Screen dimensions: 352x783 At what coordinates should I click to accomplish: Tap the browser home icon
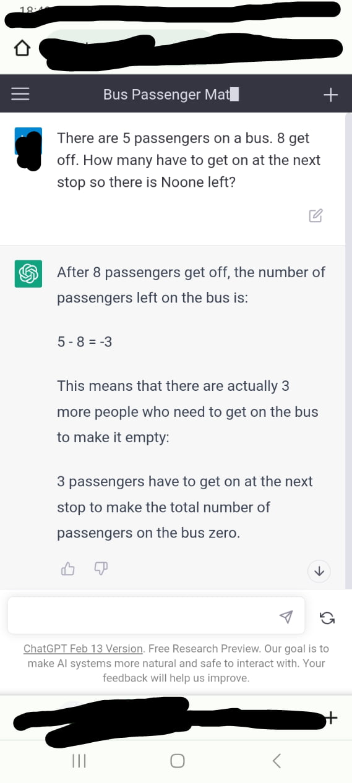[22, 47]
